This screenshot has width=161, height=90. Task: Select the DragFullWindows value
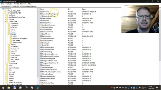coord(48,40)
